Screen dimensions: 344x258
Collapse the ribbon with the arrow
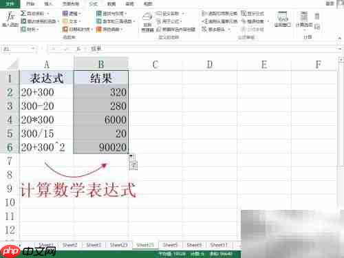point(340,38)
